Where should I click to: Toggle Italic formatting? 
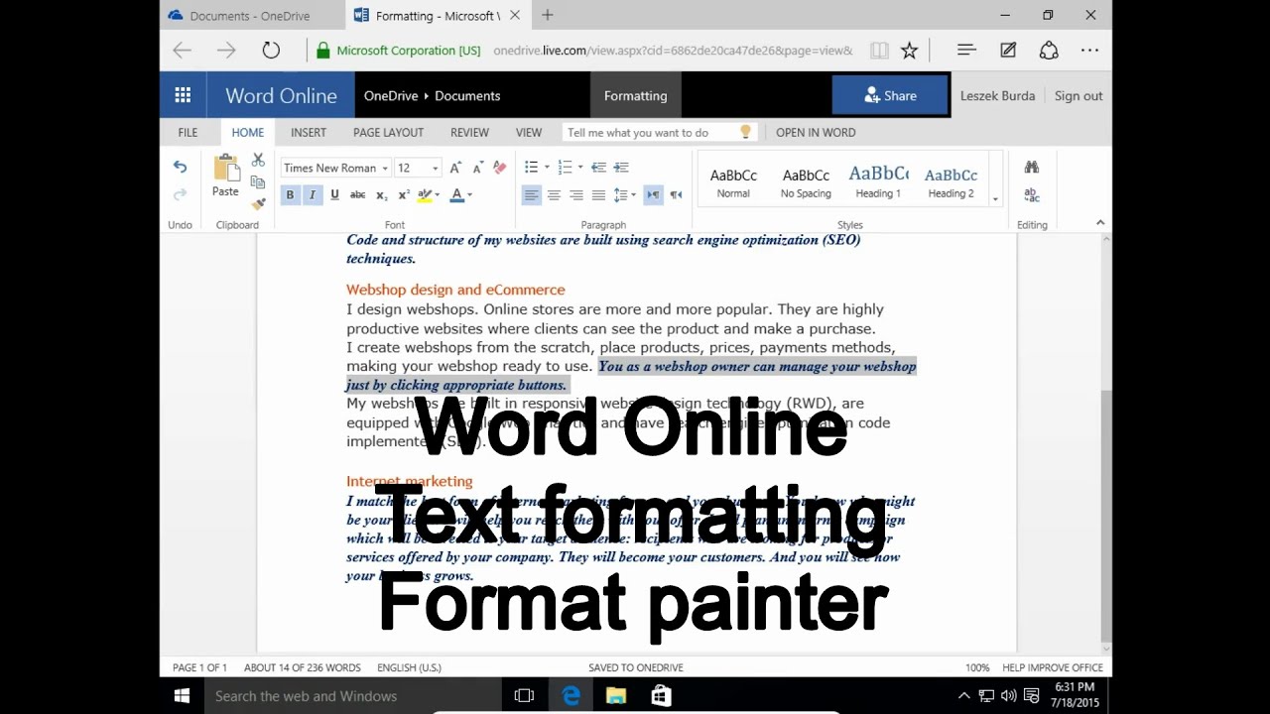(x=313, y=195)
